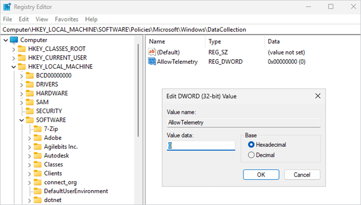Click the HKEY_LOCAL_MACHINE folder icon
Viewport: 361px width, 205px height.
click(x=22, y=67)
